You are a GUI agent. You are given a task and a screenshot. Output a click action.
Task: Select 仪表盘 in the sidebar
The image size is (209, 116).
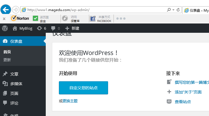(x=23, y=41)
